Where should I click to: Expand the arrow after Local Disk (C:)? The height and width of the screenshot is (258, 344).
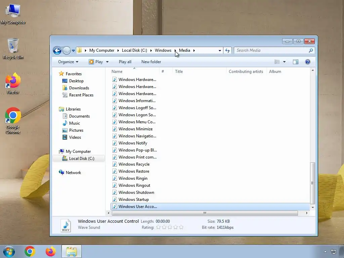coord(151,50)
